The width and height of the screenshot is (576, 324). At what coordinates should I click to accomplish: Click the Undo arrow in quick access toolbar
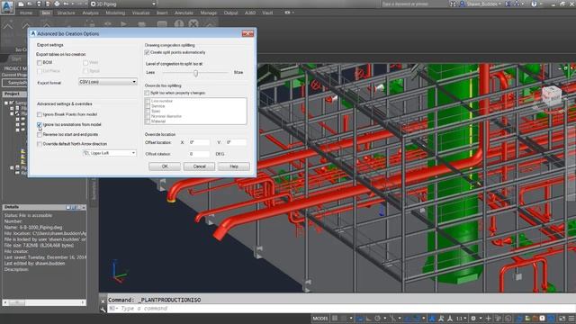pos(66,4)
